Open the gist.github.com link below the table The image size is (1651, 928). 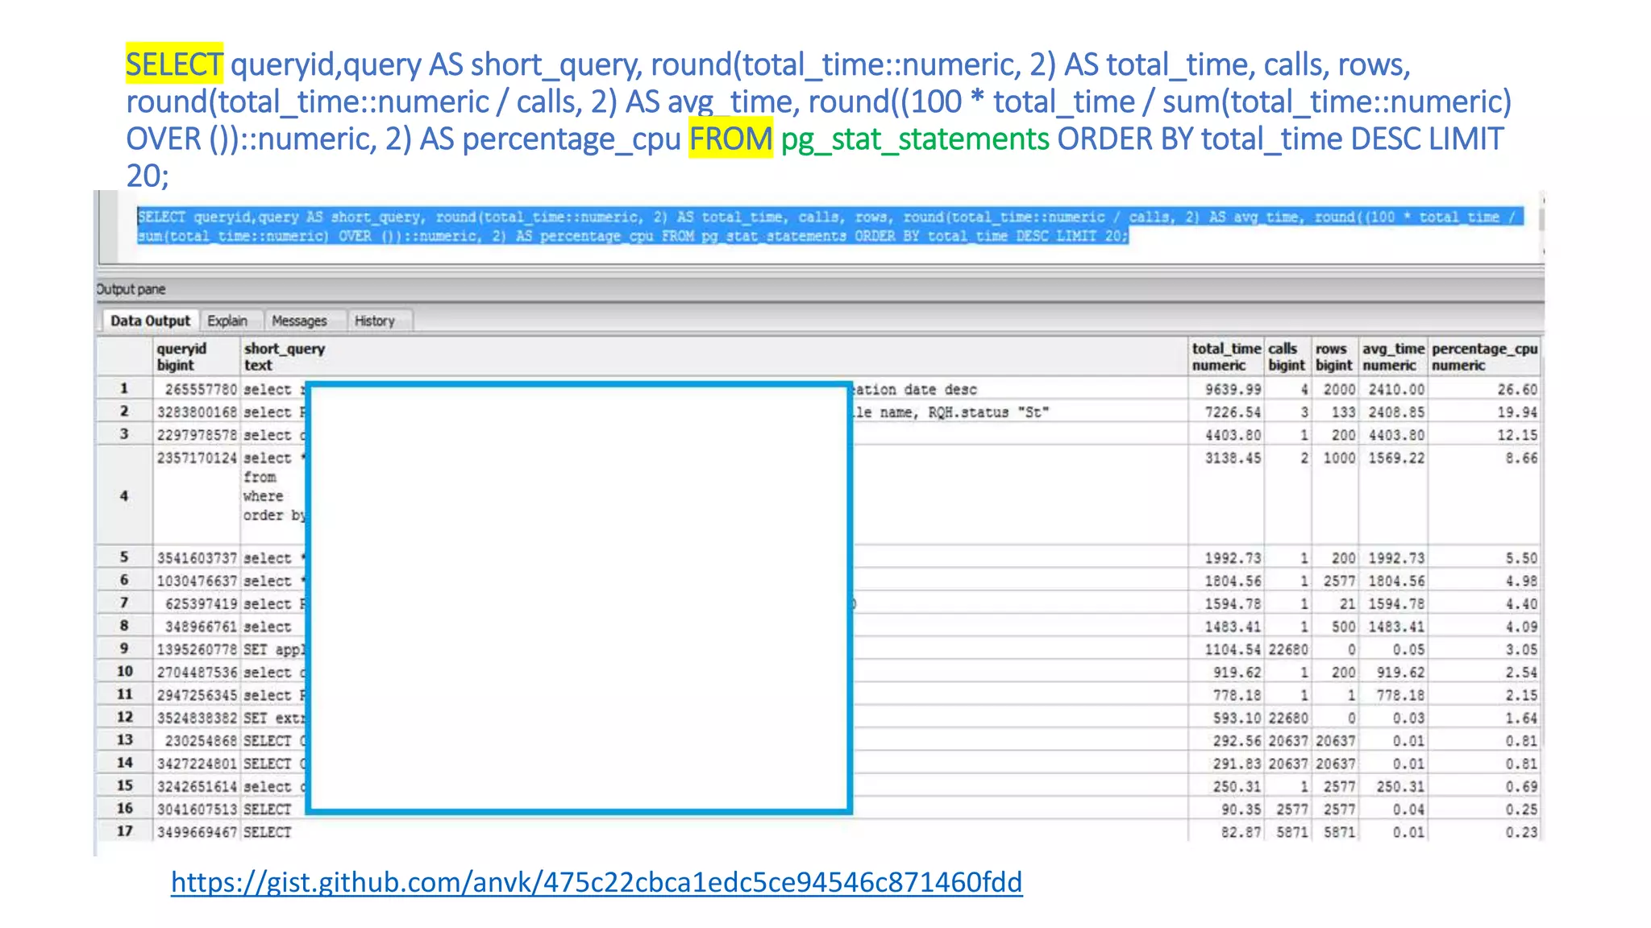tap(597, 882)
